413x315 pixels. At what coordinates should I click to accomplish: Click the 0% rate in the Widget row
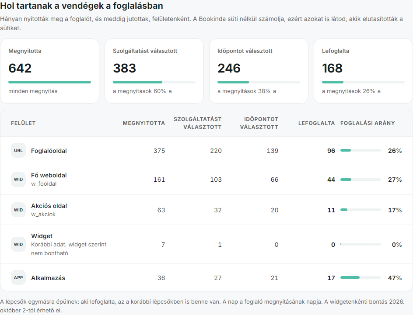pos(397,245)
